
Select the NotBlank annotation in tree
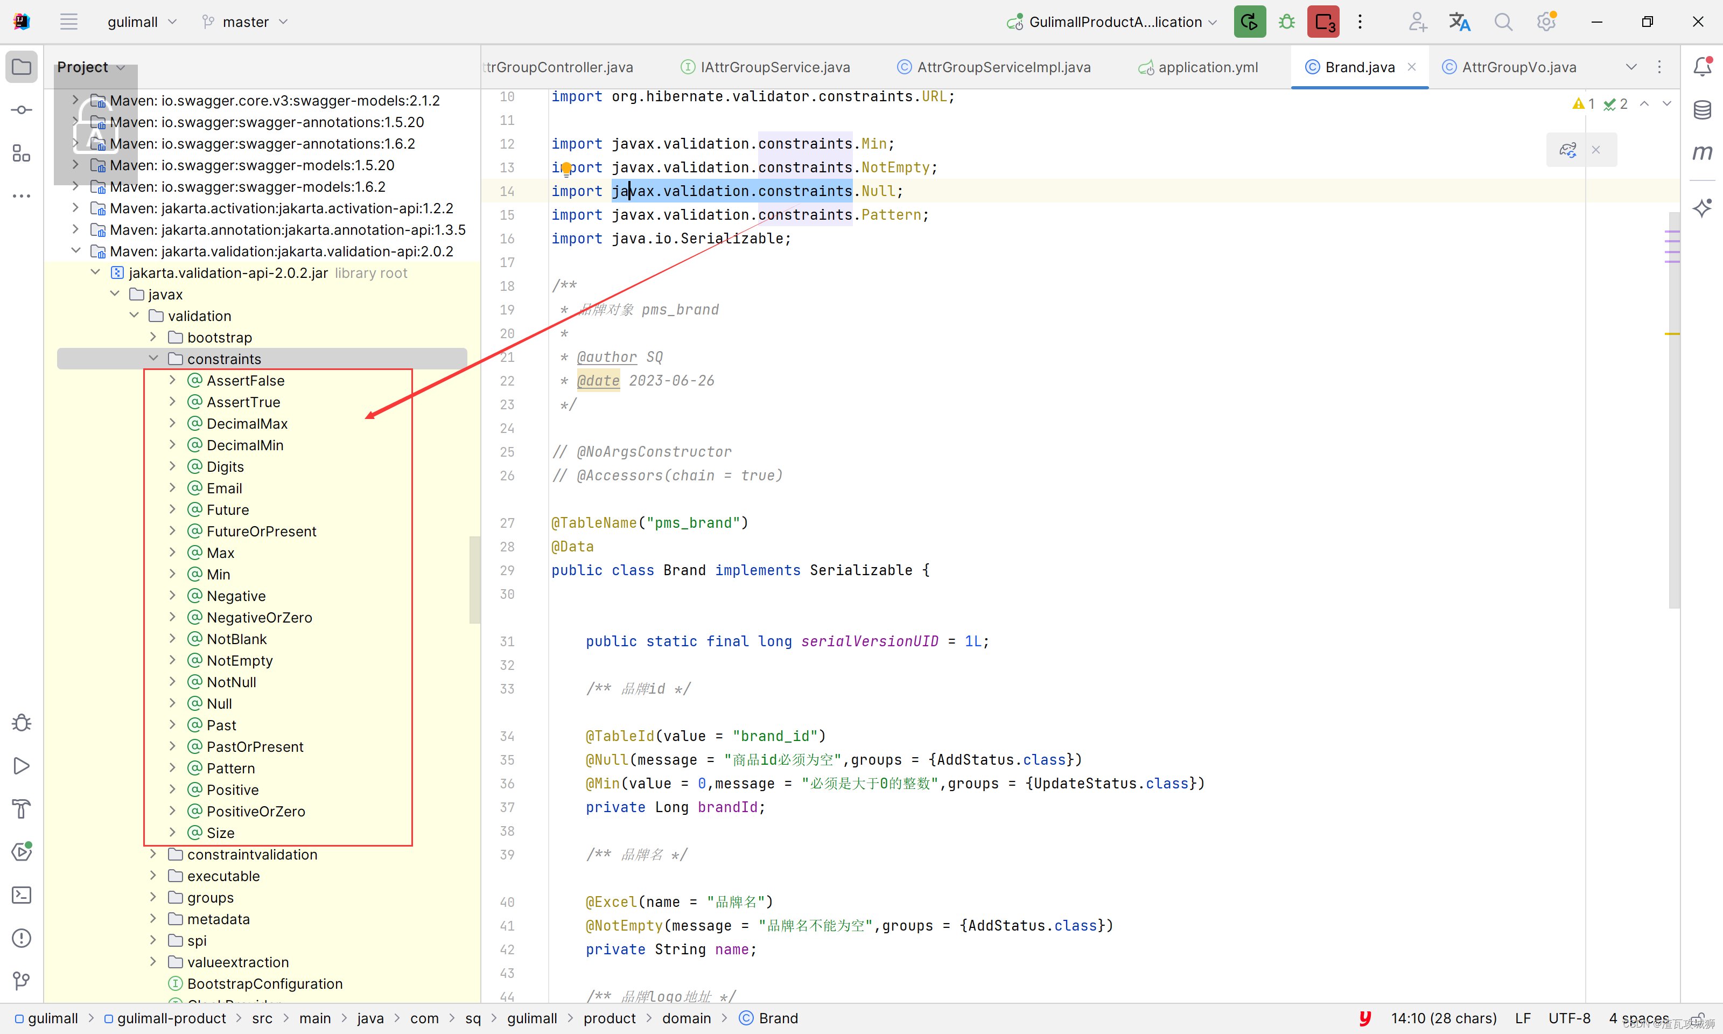point(236,639)
